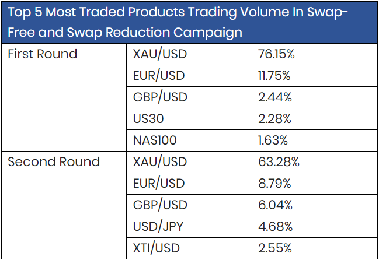Click XAU/USD in the First Round
The image size is (379, 260).
160,54
